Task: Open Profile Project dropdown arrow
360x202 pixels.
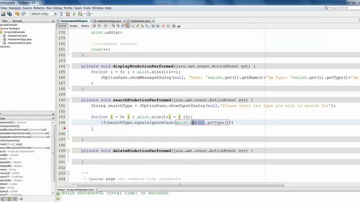Action: click(92, 13)
